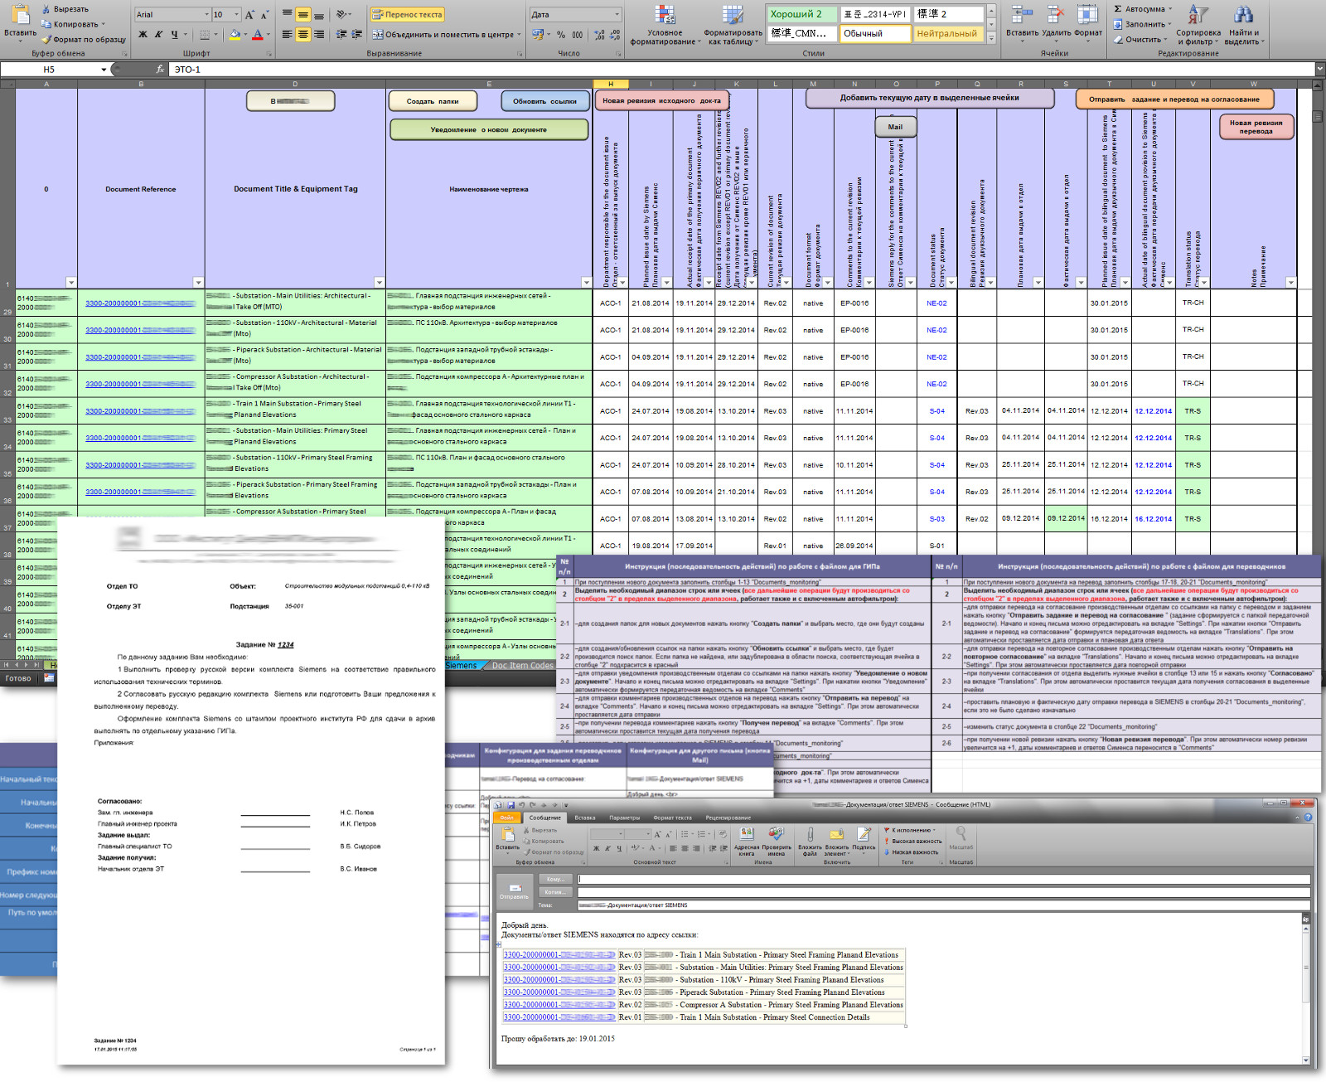Toggle center horizontal alignment in Excel
This screenshot has height=1082, width=1326.
coord(302,35)
